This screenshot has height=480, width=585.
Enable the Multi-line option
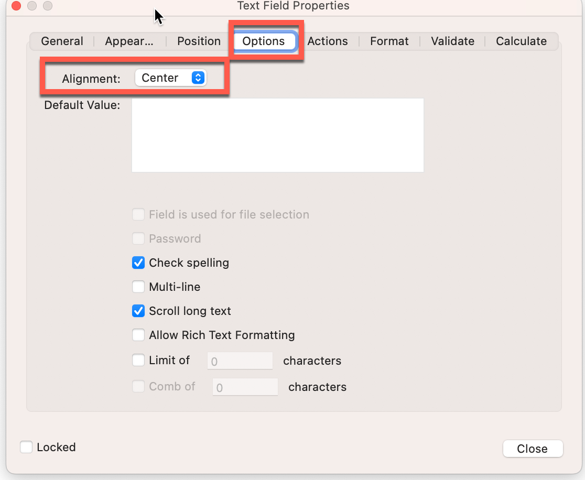click(138, 287)
